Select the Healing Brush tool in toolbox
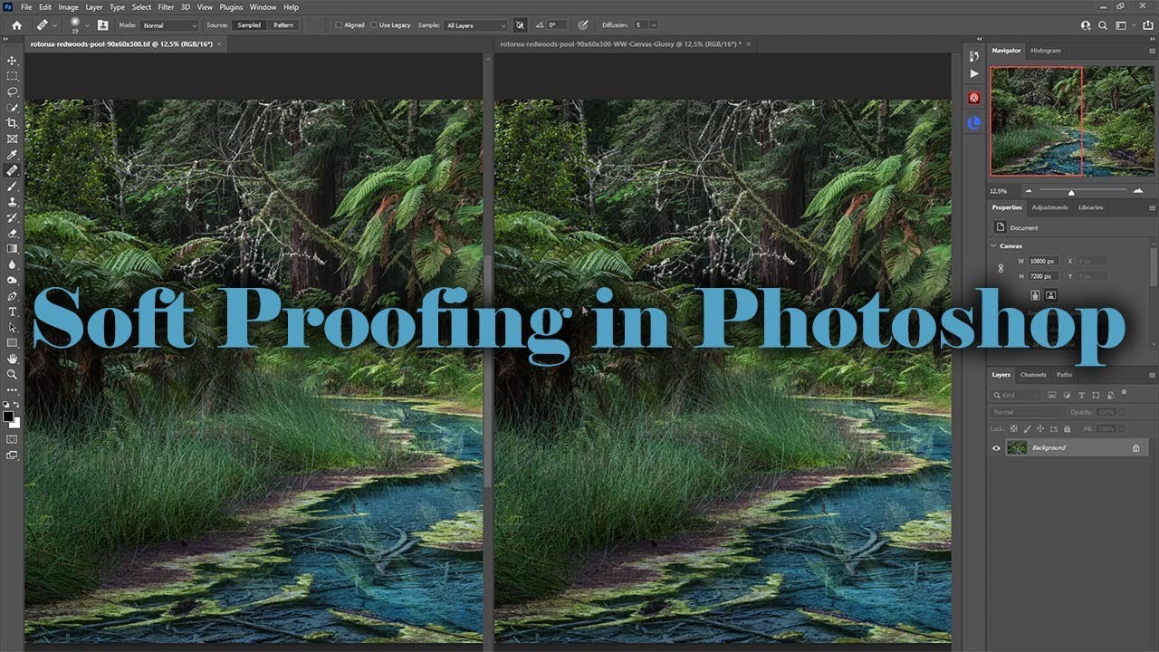Viewport: 1159px width, 652px height. click(x=12, y=170)
